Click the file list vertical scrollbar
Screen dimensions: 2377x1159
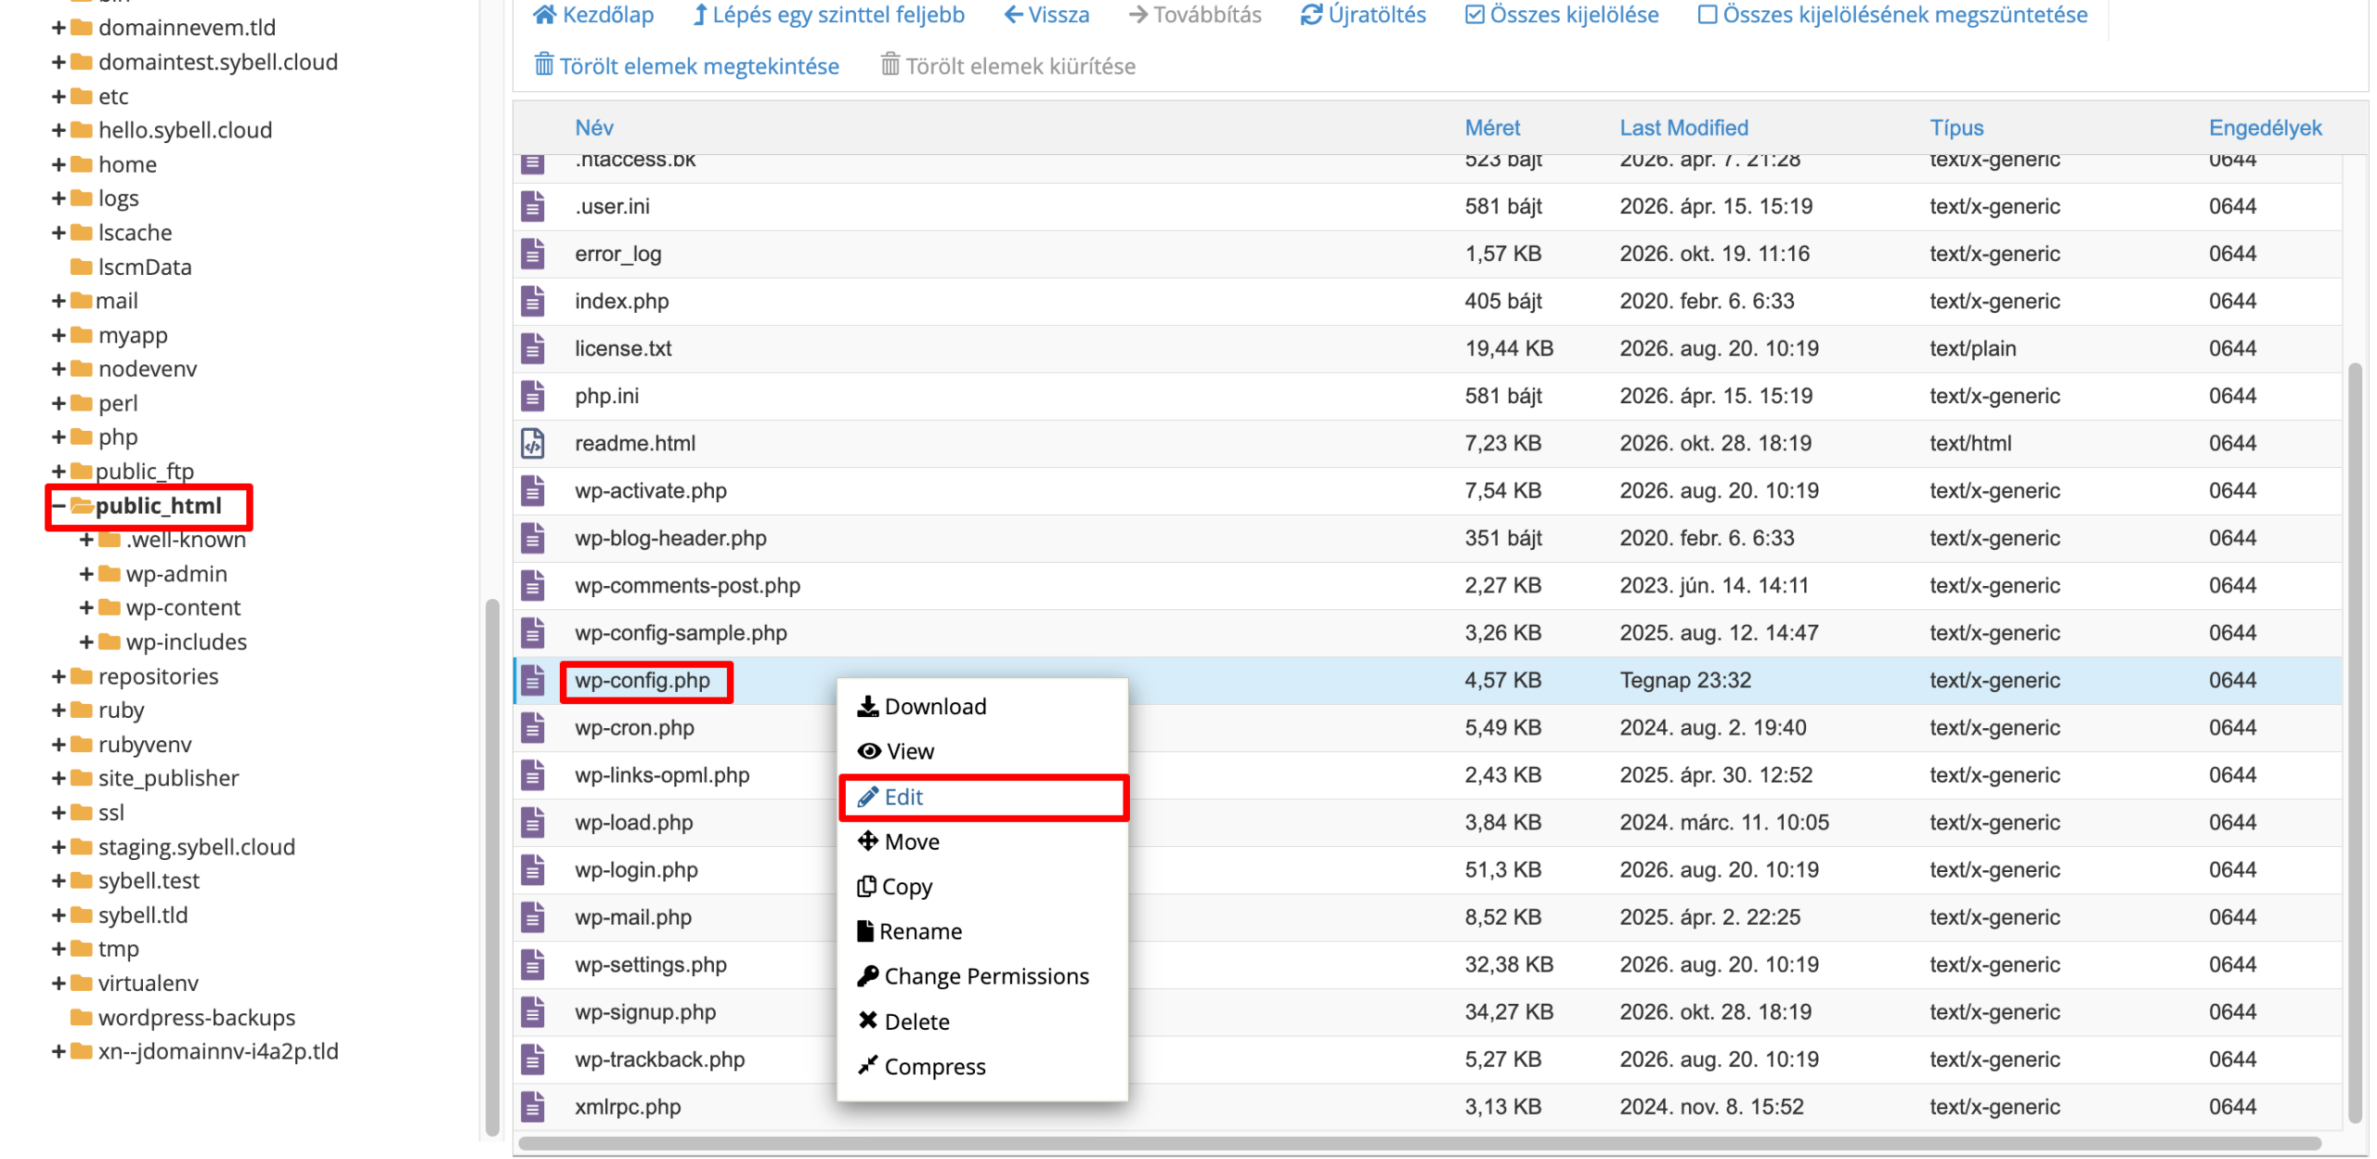(2354, 743)
